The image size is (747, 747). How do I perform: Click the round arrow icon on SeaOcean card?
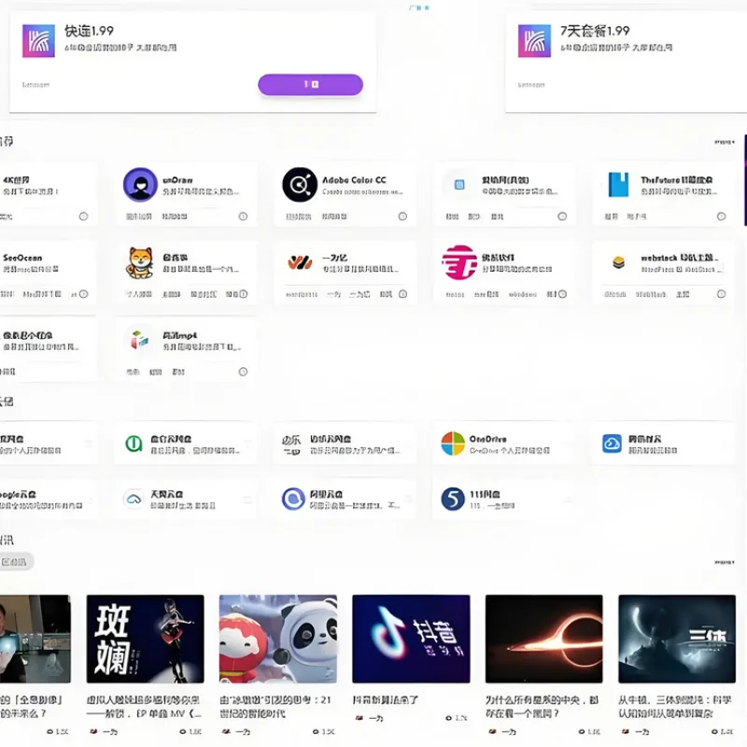tap(83, 294)
